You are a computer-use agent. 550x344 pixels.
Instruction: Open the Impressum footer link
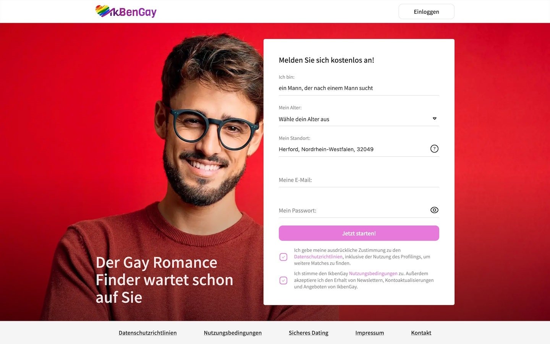[x=369, y=333]
